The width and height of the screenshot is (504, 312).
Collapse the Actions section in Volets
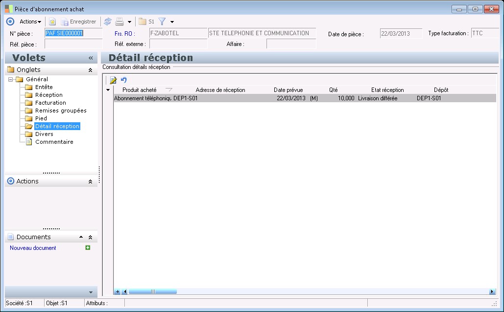point(90,182)
